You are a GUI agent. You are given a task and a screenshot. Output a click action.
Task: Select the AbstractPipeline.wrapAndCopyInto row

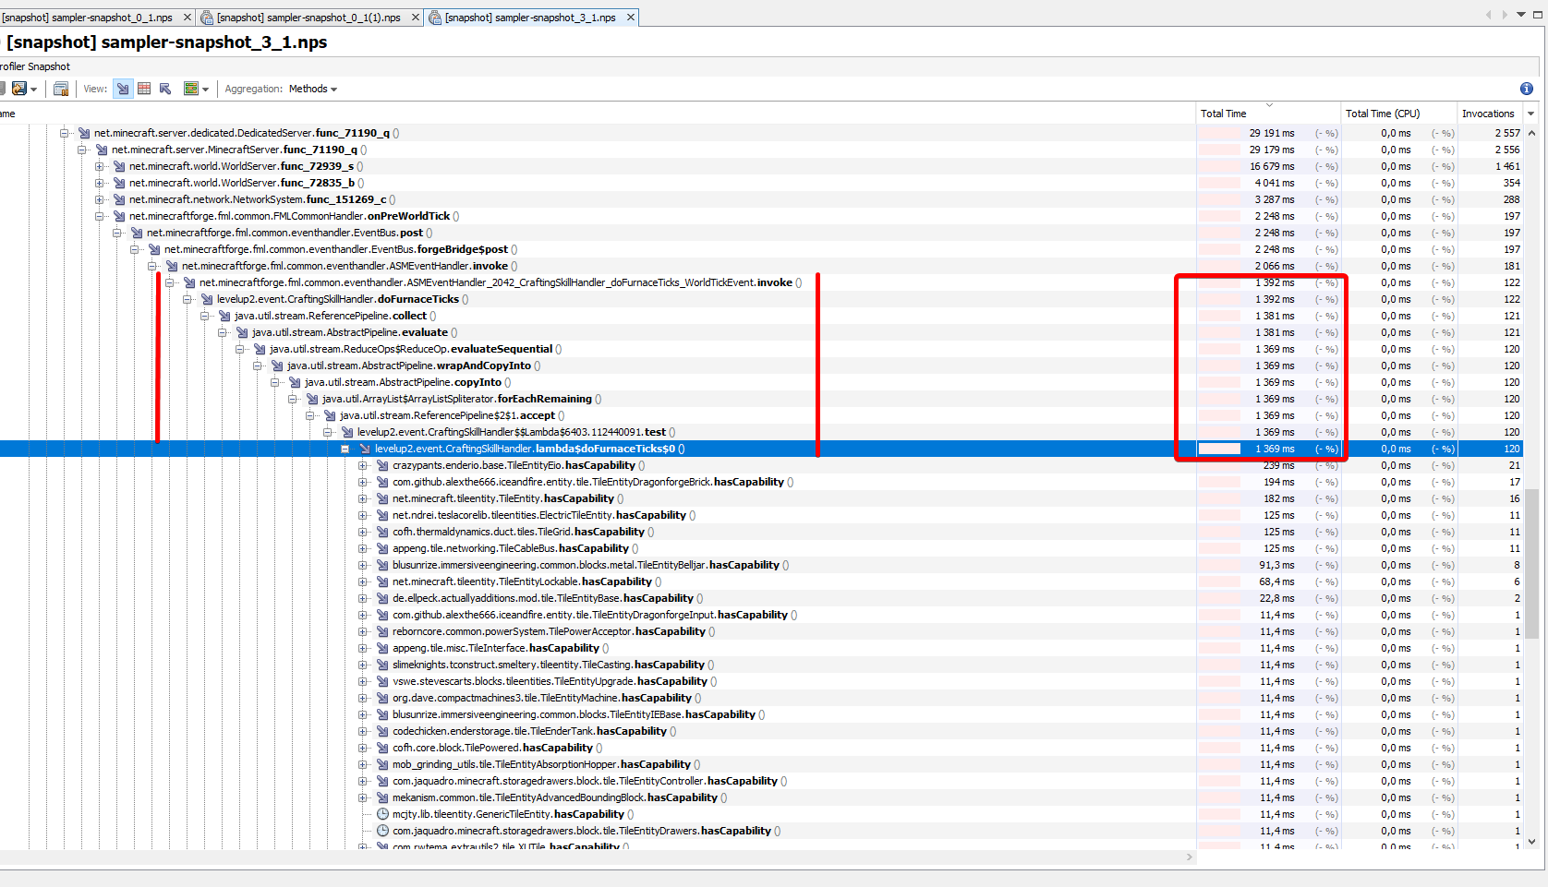(761, 366)
